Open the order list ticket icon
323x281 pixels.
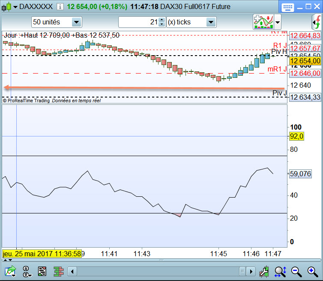[42, 271]
